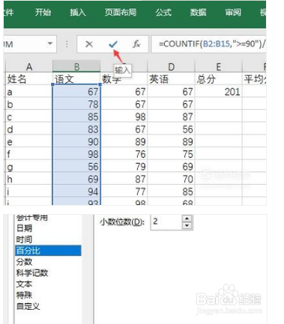Choose 百分比 in format category list
The width and height of the screenshot is (284, 324).
[x=48, y=251]
